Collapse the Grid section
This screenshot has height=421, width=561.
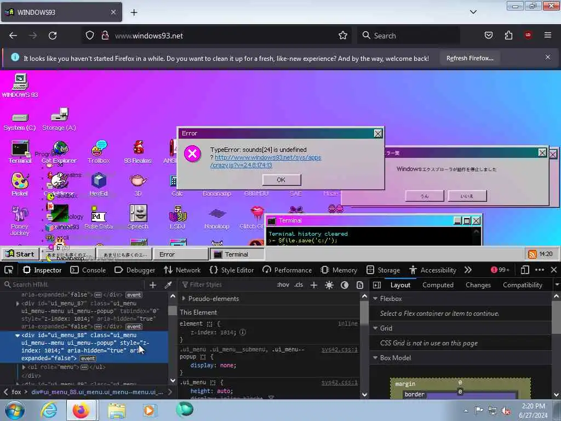375,328
